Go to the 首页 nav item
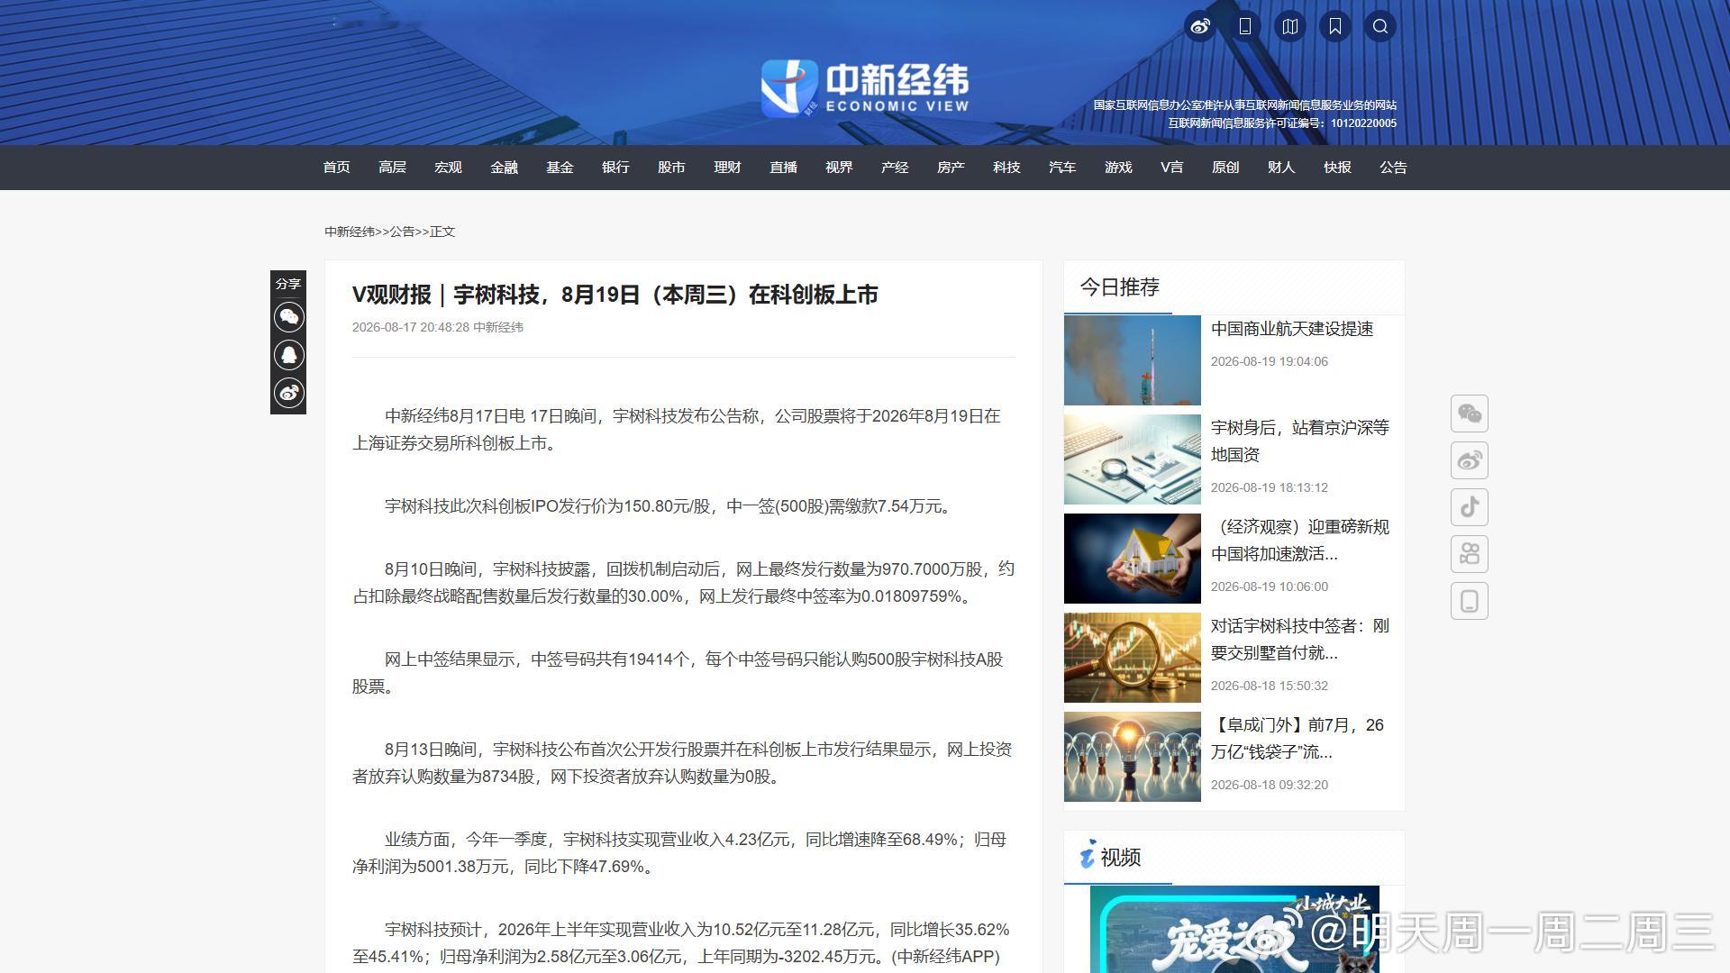Image resolution: width=1730 pixels, height=973 pixels. click(x=337, y=168)
